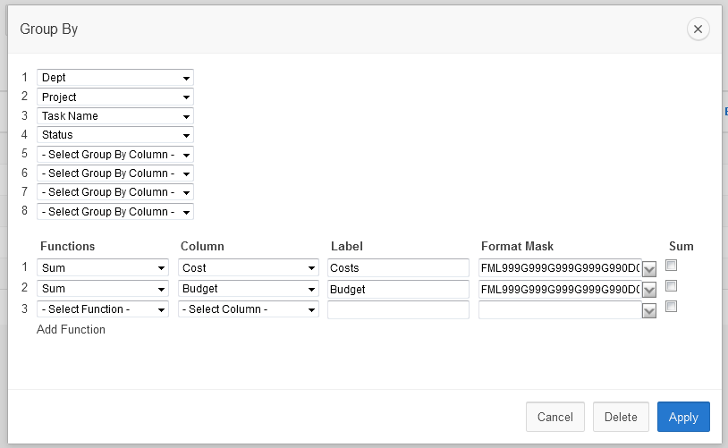Open format mask picker for third function row

click(x=650, y=310)
